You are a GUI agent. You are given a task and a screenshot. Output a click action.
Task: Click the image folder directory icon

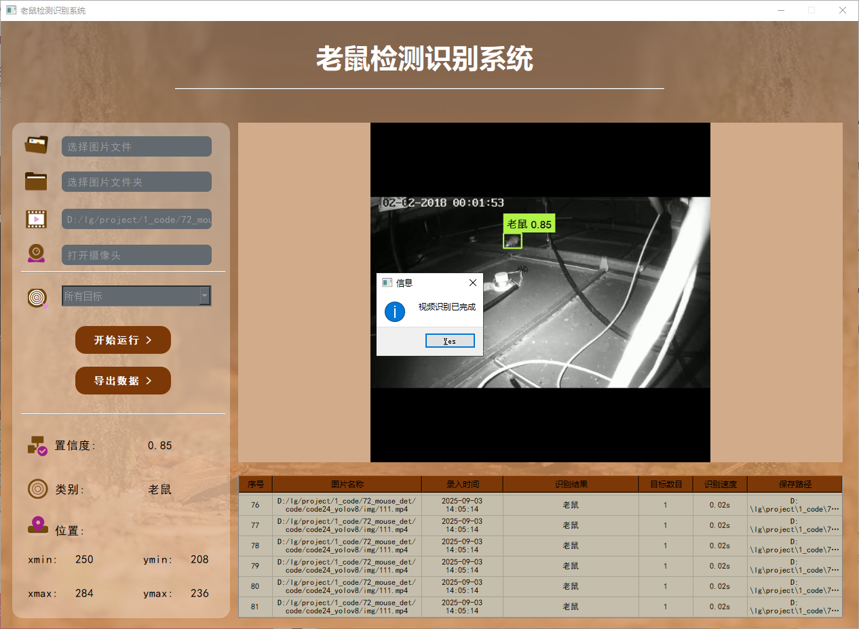click(37, 181)
